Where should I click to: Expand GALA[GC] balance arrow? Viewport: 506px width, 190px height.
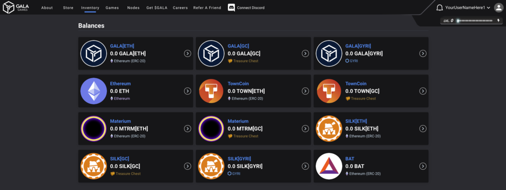[305, 53]
